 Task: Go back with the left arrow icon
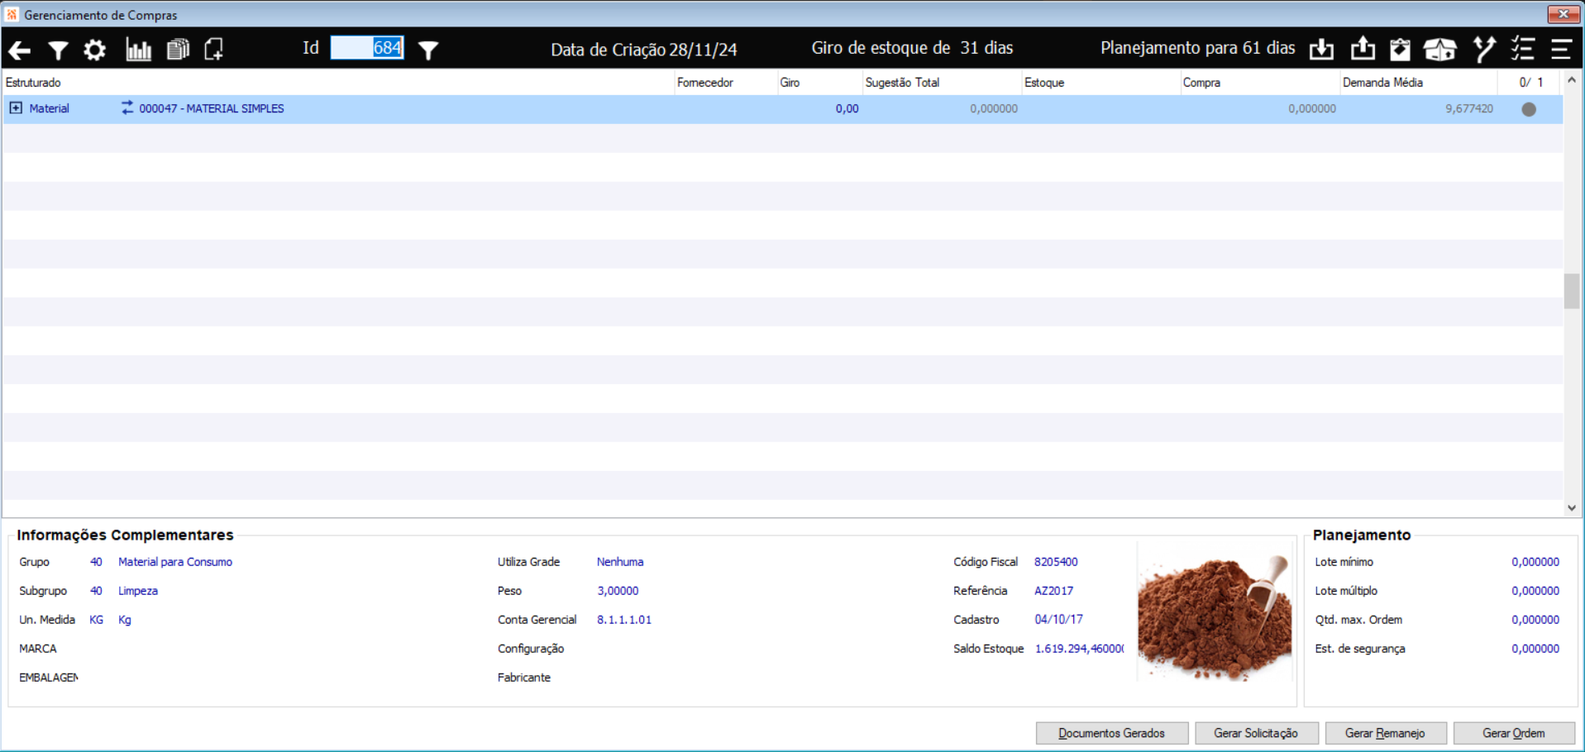pos(19,50)
